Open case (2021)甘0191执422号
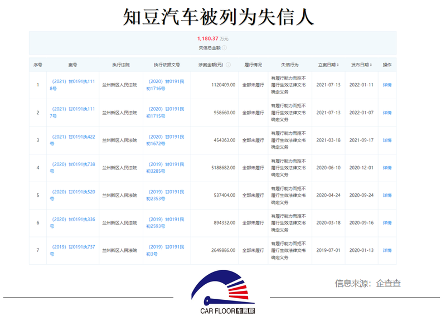This screenshot has height=316, width=446. click(72, 140)
